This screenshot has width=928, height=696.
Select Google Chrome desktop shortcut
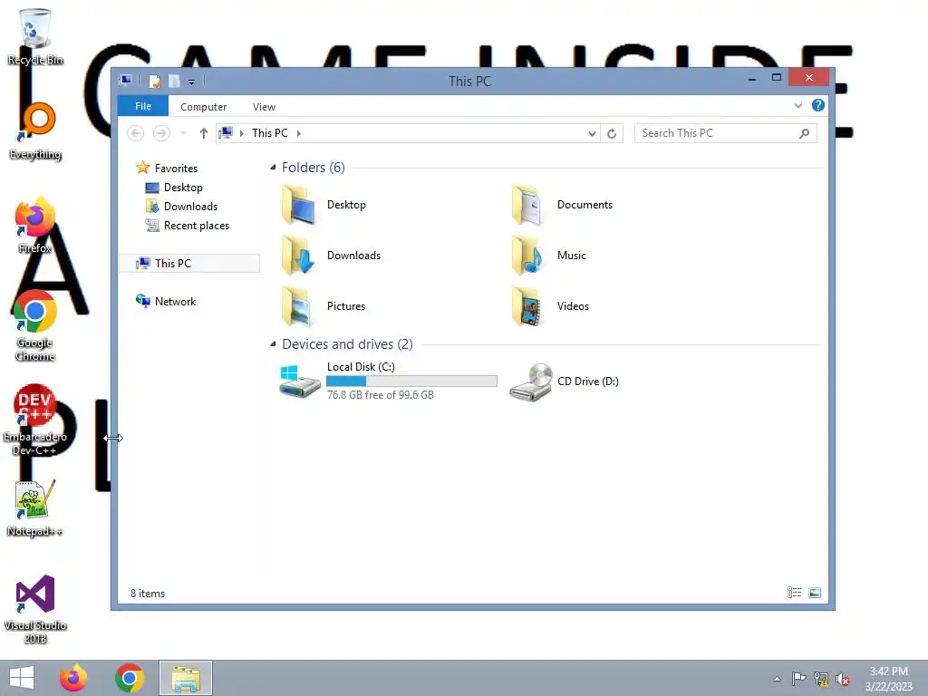coord(35,325)
